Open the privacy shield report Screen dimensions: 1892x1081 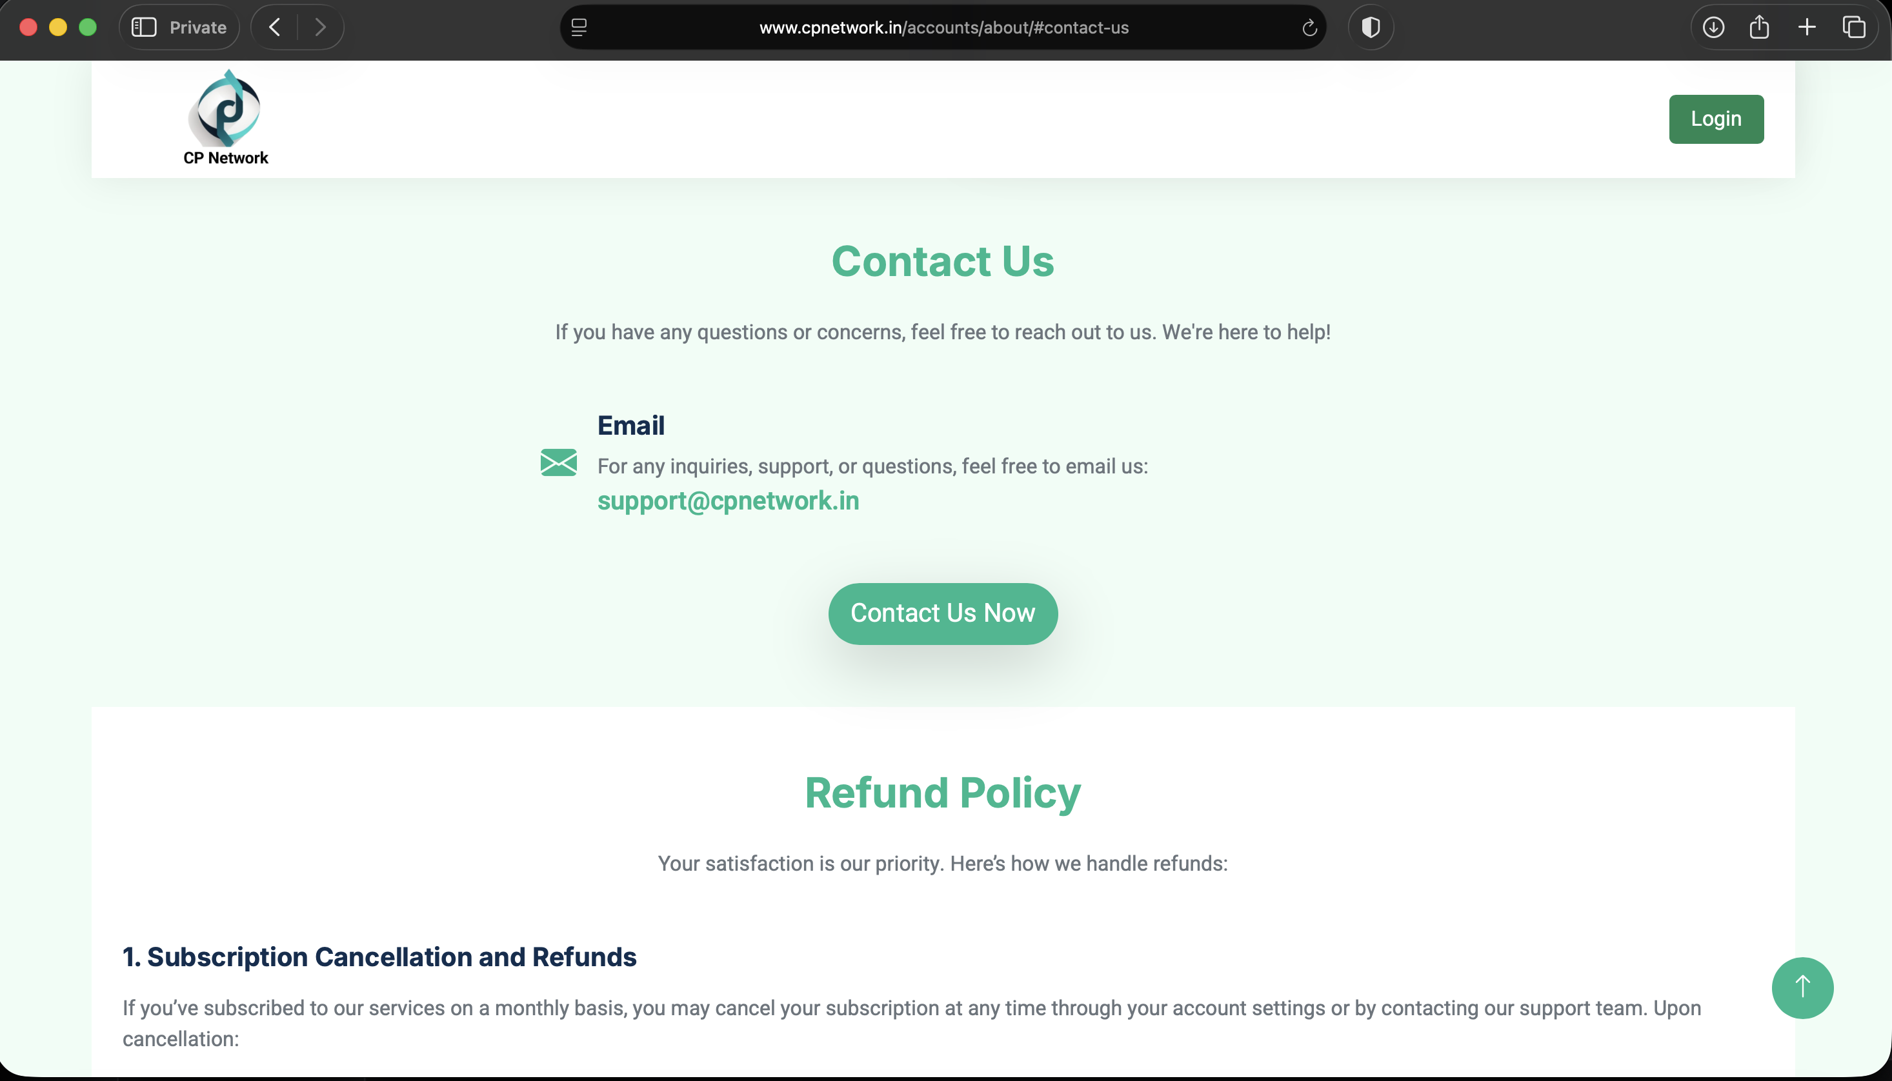click(x=1370, y=28)
